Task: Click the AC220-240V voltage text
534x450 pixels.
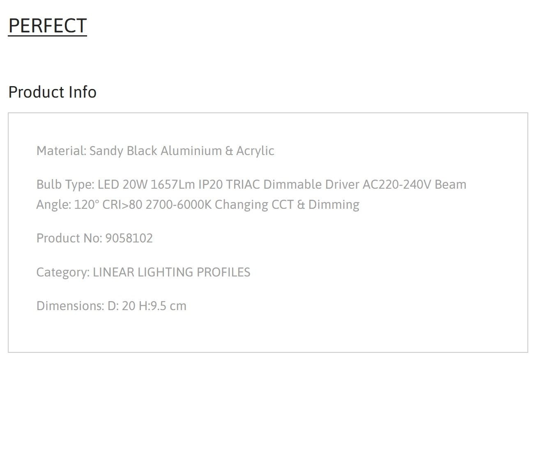Action: coord(397,185)
